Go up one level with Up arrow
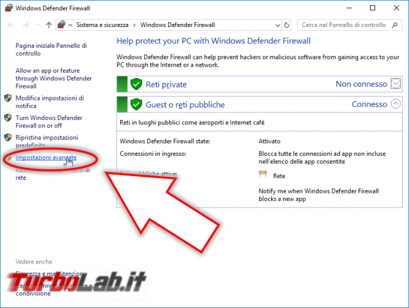This screenshot has width=409, height=308. [49, 25]
